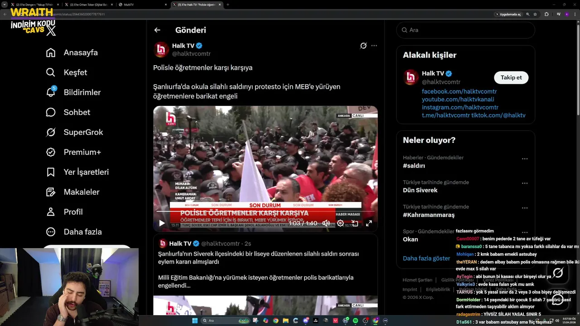580x326 pixels.
Task: Open the Okan sports trend
Action: 411,239
